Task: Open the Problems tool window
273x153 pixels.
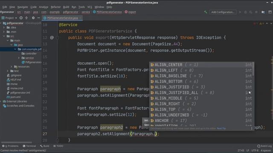Action: coord(10,146)
